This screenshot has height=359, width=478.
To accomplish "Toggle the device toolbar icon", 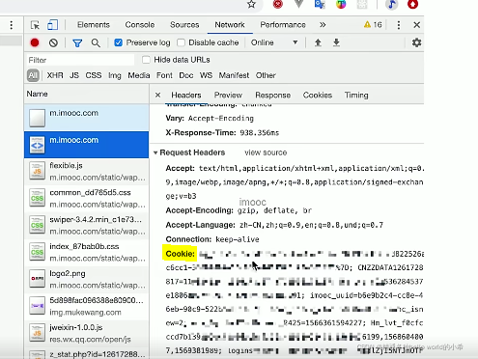I will pos(52,25).
